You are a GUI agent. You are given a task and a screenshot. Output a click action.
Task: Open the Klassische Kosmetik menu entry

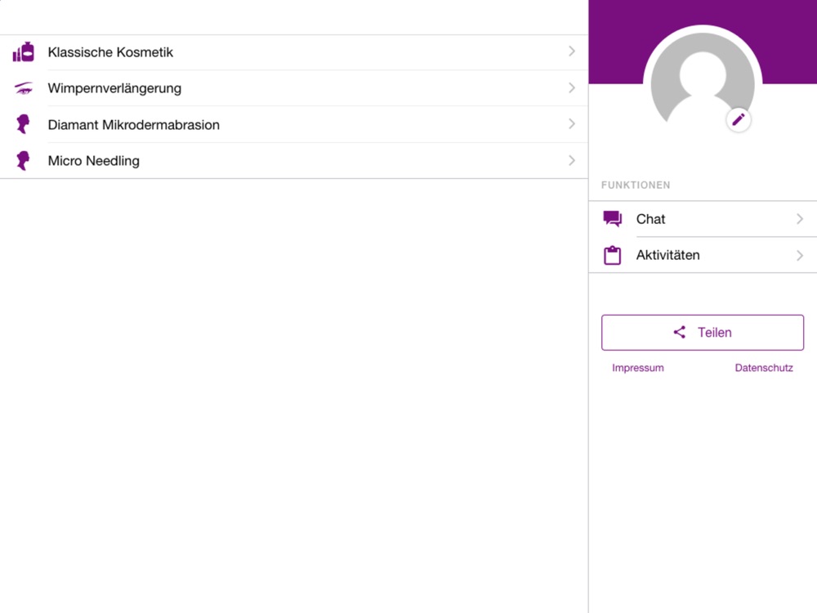(294, 52)
